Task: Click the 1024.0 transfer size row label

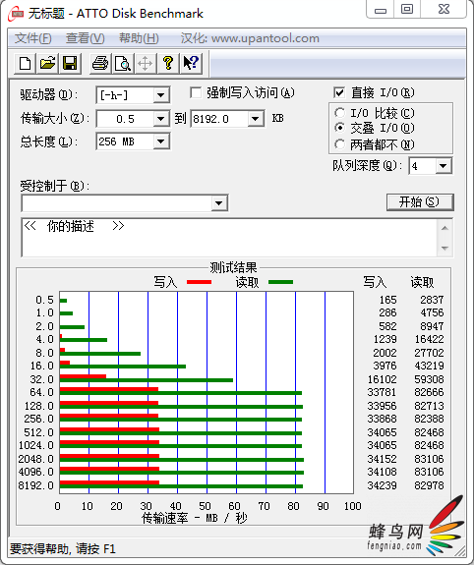Action: (36, 445)
